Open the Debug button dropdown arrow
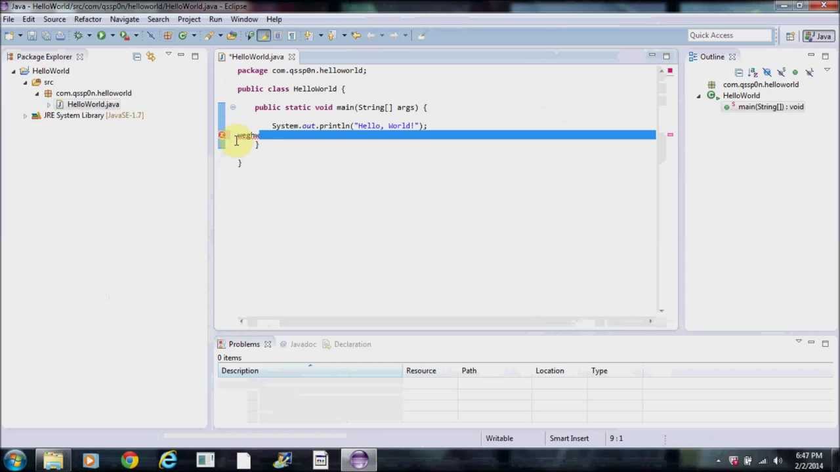The width and height of the screenshot is (840, 472). point(89,35)
